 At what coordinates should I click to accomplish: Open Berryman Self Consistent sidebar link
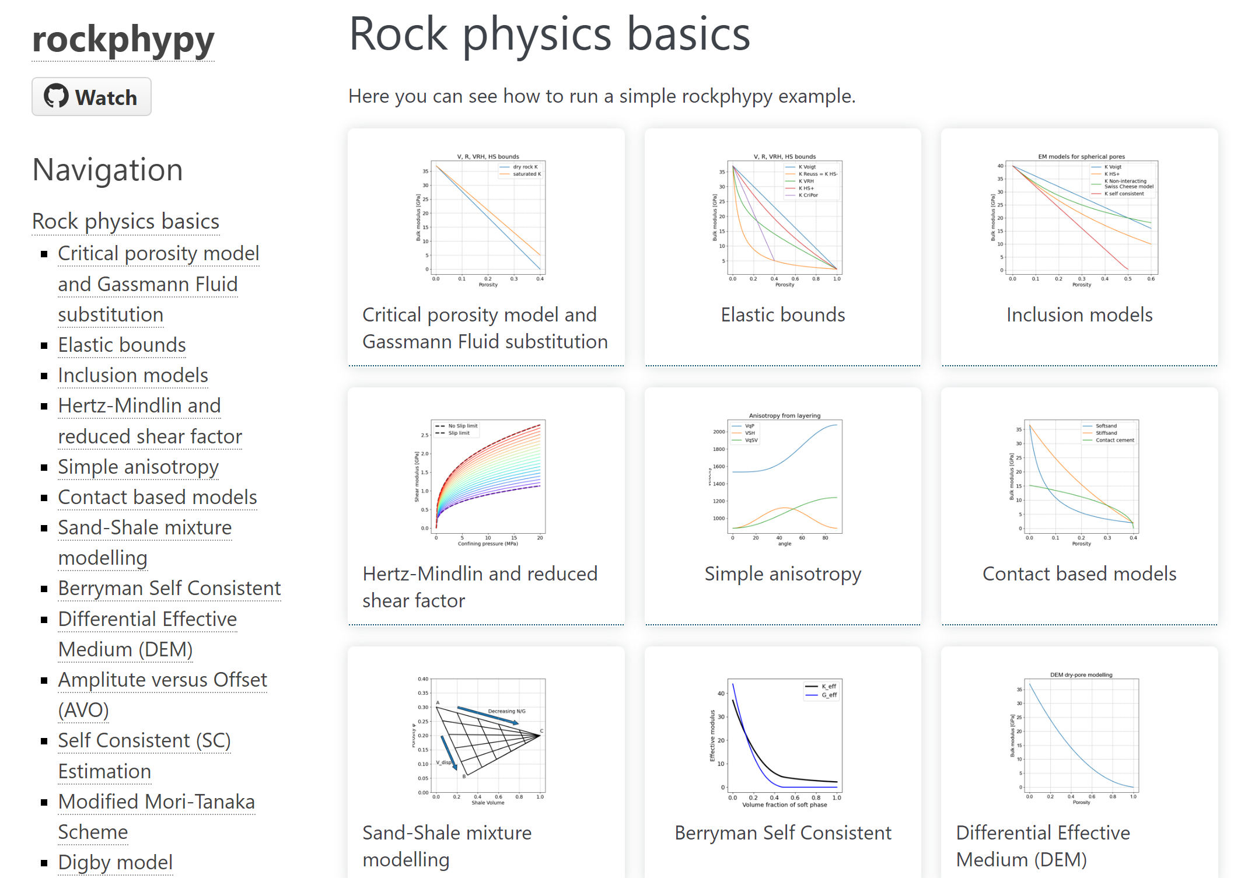tap(169, 588)
